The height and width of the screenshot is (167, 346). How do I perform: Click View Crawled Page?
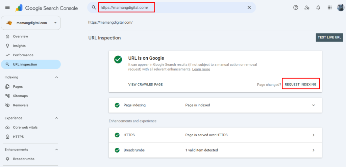click(145, 85)
